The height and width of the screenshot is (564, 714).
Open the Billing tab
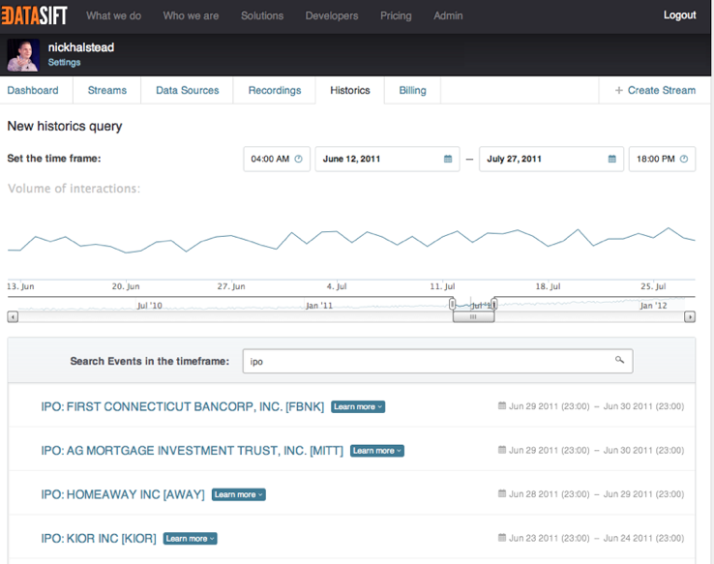[x=412, y=90]
